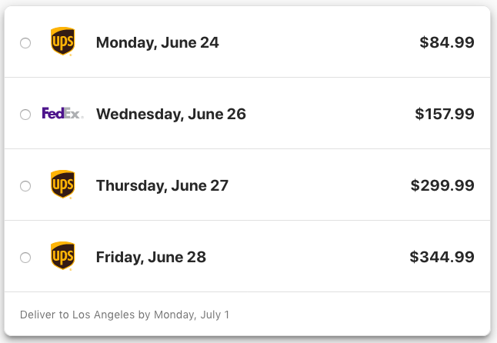Click the $157.99 FedEx price
The height and width of the screenshot is (343, 497).
pos(445,114)
